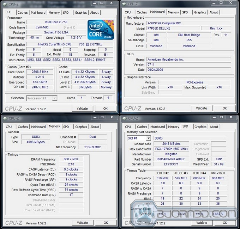The image size is (240, 229).
Task: Click the Core Speed value 2808.8 MHz
Action: (x=40, y=72)
